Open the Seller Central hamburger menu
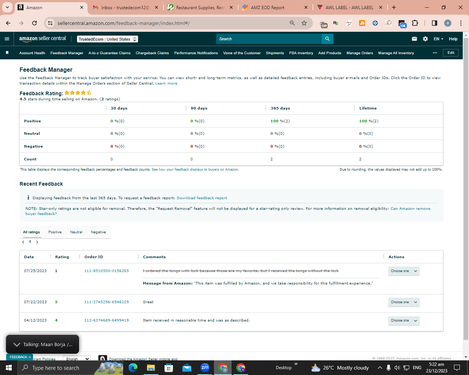Screen dimensions: 469x375 (x=7, y=39)
